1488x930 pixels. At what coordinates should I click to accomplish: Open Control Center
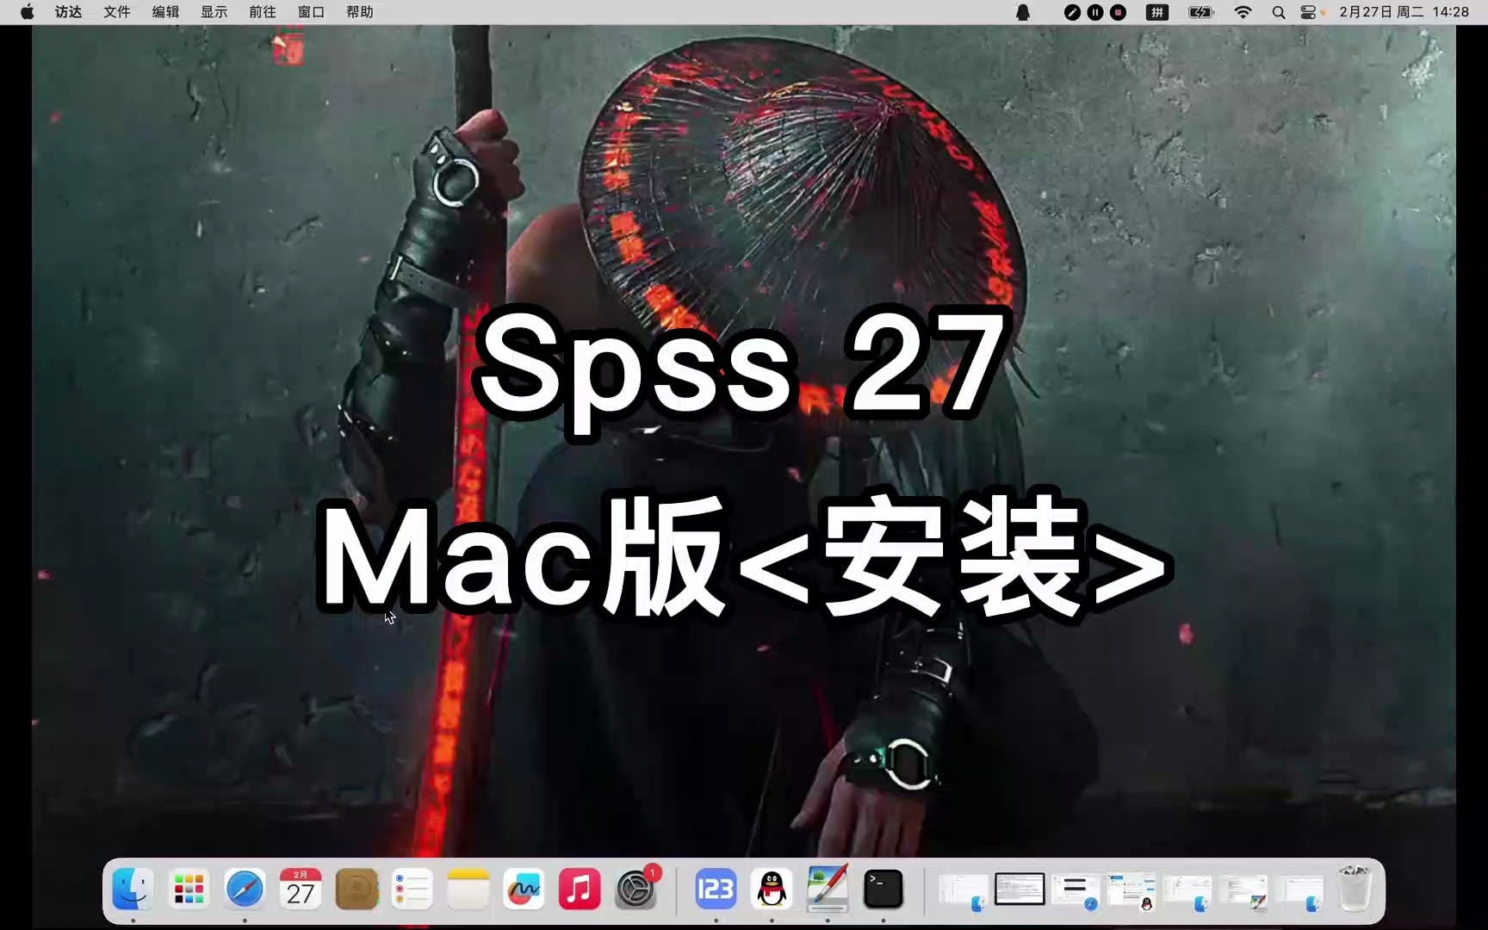tap(1309, 12)
